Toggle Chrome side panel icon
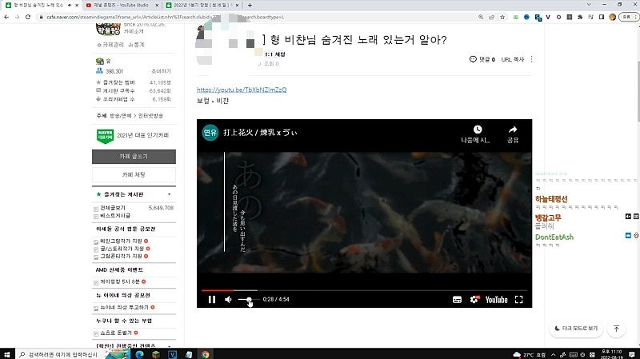640x359 pixels. [602, 17]
